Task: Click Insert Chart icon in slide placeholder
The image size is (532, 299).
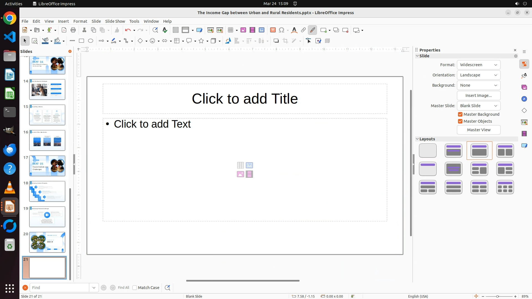Action: click(x=249, y=165)
